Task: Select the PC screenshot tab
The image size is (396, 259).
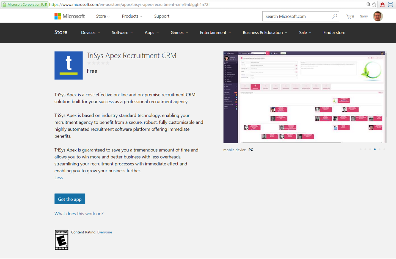Action: (251, 150)
